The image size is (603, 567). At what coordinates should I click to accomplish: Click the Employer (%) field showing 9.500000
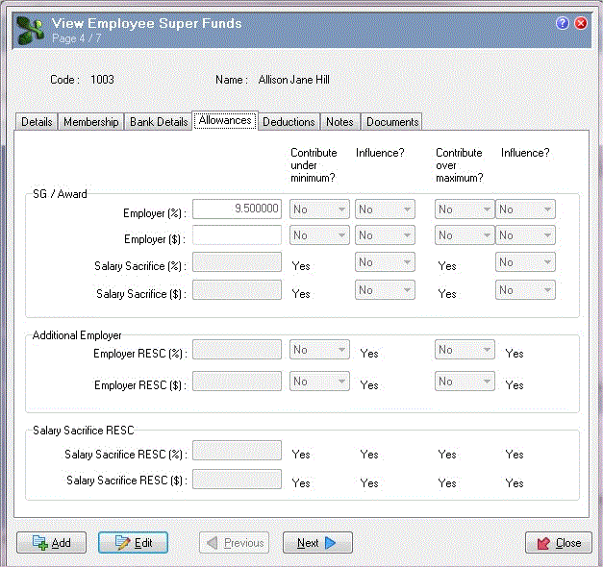tap(238, 209)
